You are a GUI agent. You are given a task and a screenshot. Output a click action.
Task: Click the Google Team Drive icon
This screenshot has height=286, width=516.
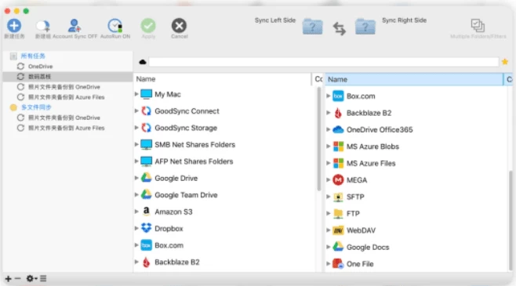[x=146, y=194]
